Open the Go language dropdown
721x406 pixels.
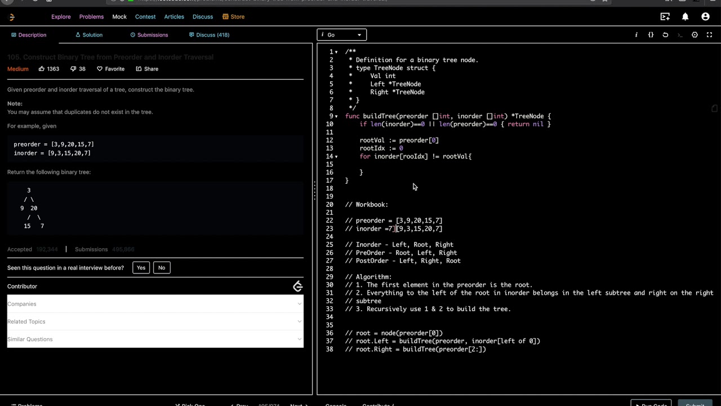(342, 35)
